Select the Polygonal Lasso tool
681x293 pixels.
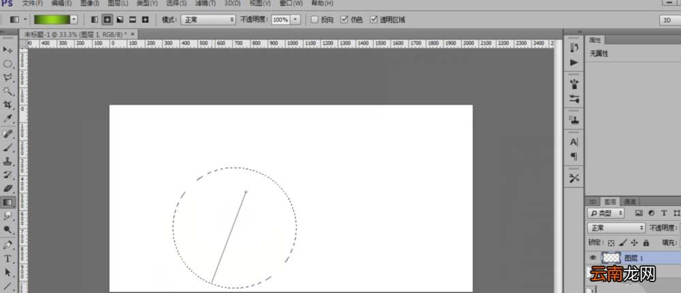[x=7, y=77]
